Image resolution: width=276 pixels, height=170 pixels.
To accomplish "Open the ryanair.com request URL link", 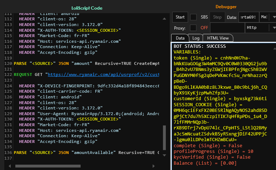I will click(x=103, y=75).
